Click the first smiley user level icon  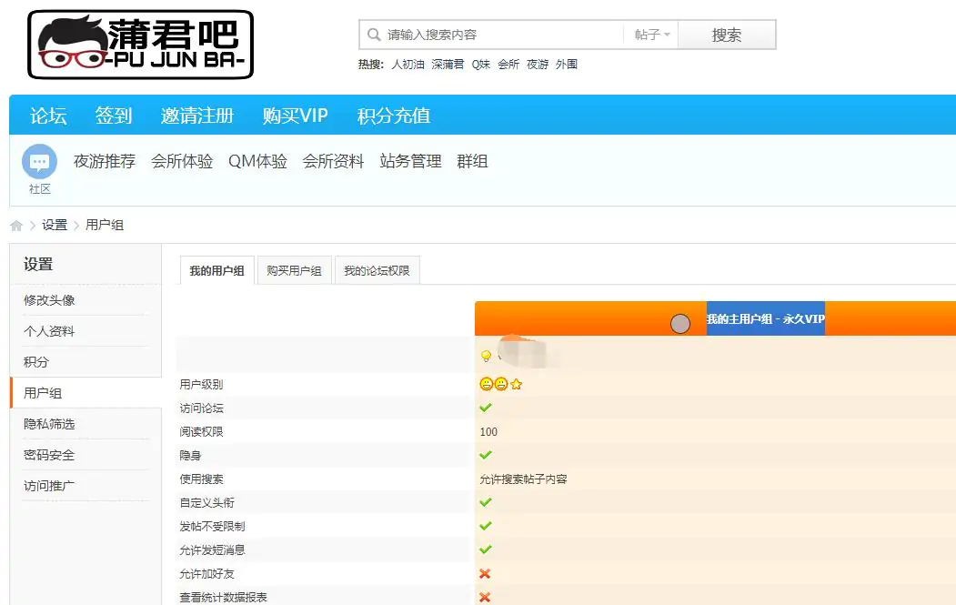(x=486, y=384)
